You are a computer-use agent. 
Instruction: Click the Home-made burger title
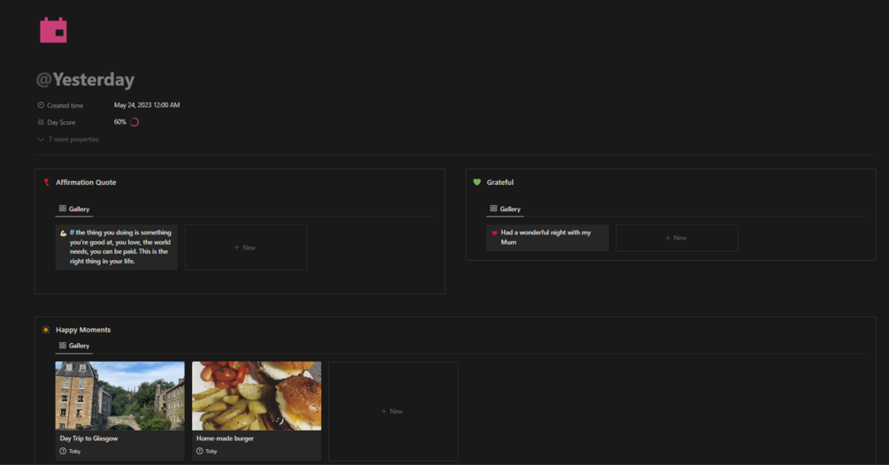click(x=225, y=438)
